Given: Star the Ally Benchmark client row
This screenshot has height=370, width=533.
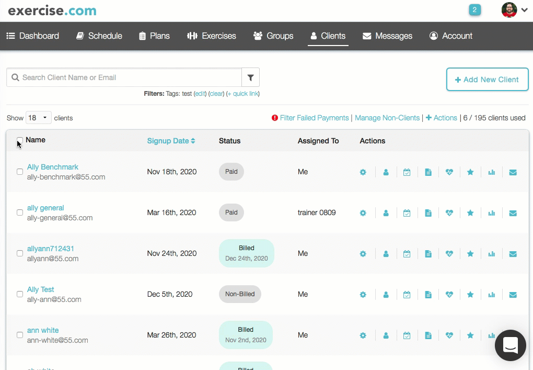Looking at the screenshot, I should (x=470, y=172).
